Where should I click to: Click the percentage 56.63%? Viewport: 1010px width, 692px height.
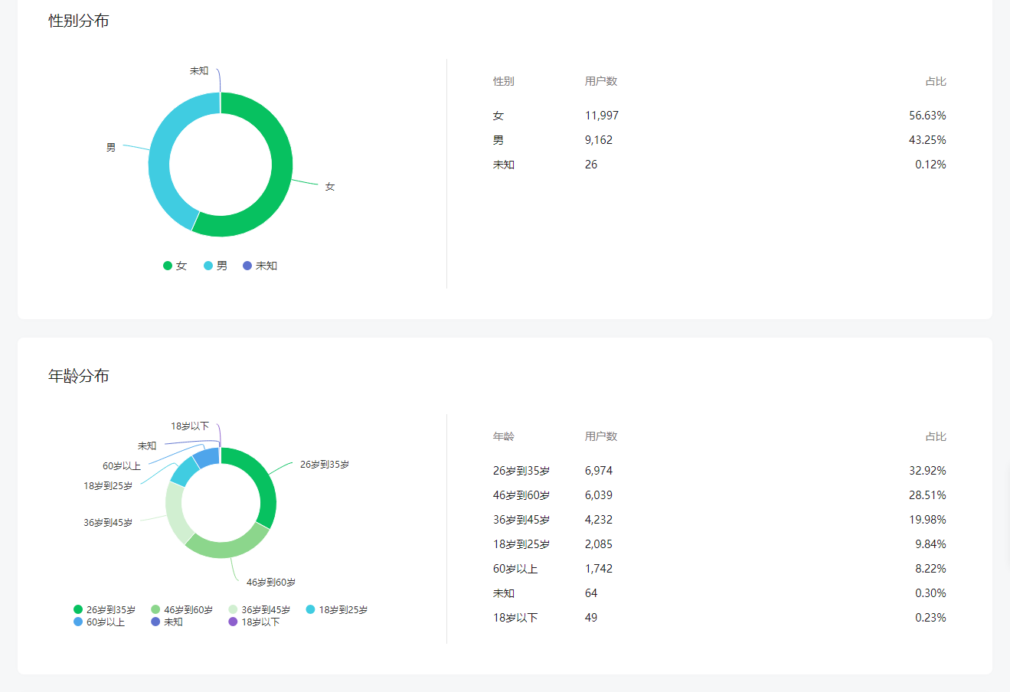(927, 116)
